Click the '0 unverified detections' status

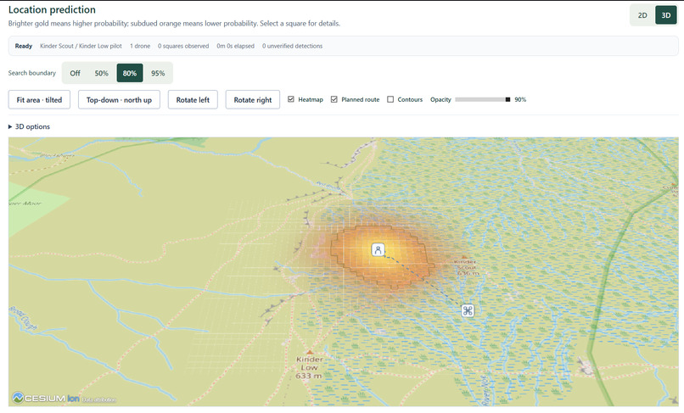292,46
